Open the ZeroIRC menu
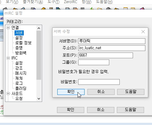Viewport: 152px width, 125px height. (x=71, y=2)
